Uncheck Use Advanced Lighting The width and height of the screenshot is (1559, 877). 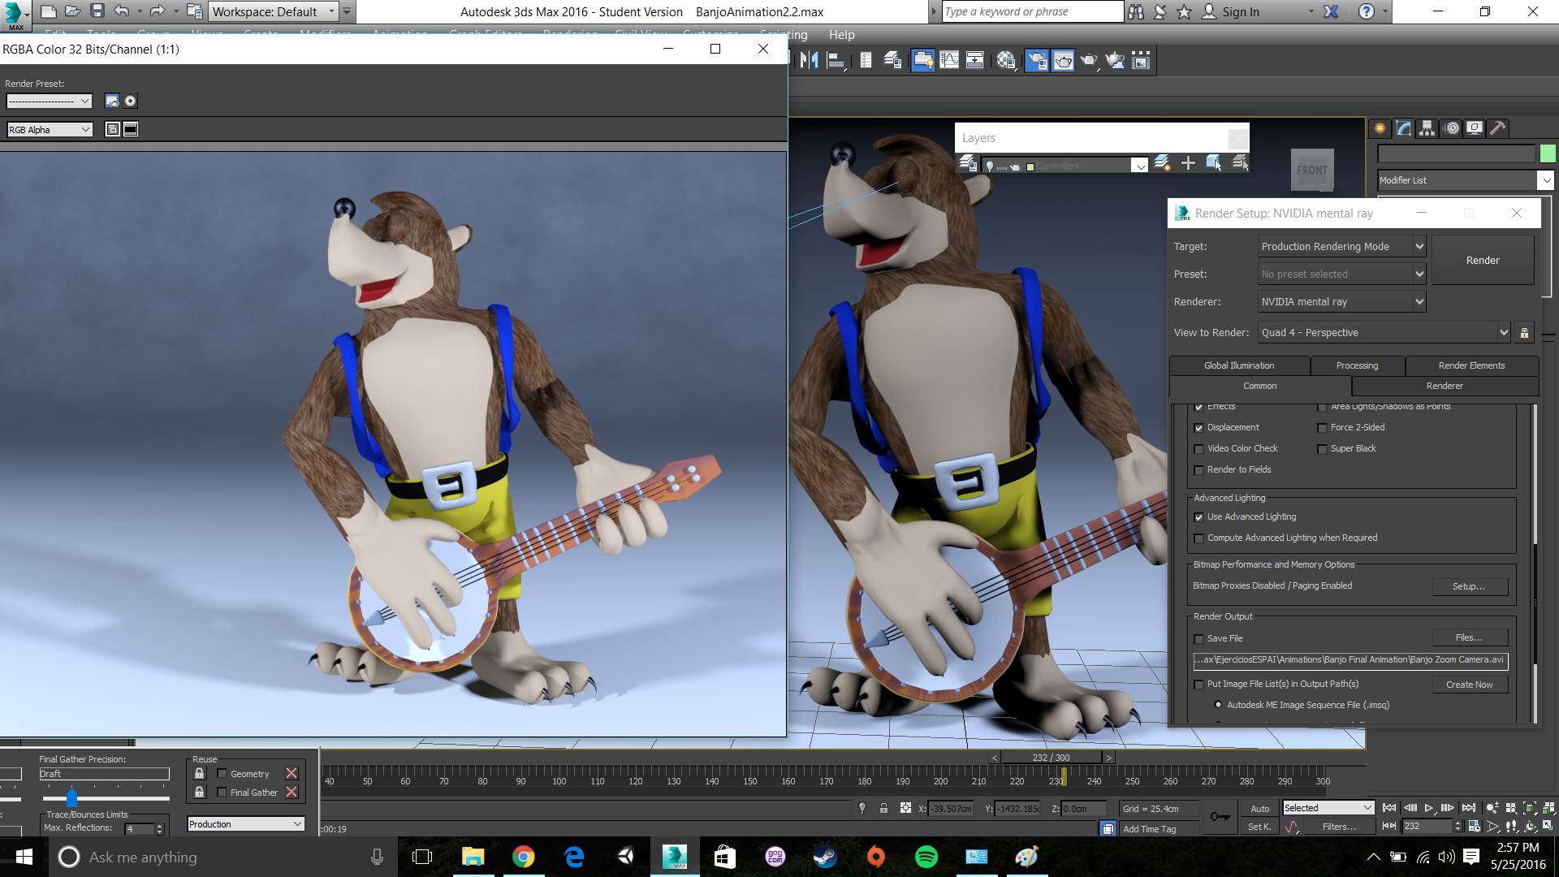click(1199, 517)
